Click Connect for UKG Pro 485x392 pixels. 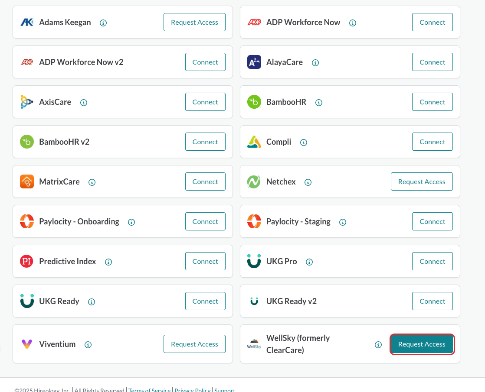click(x=433, y=261)
